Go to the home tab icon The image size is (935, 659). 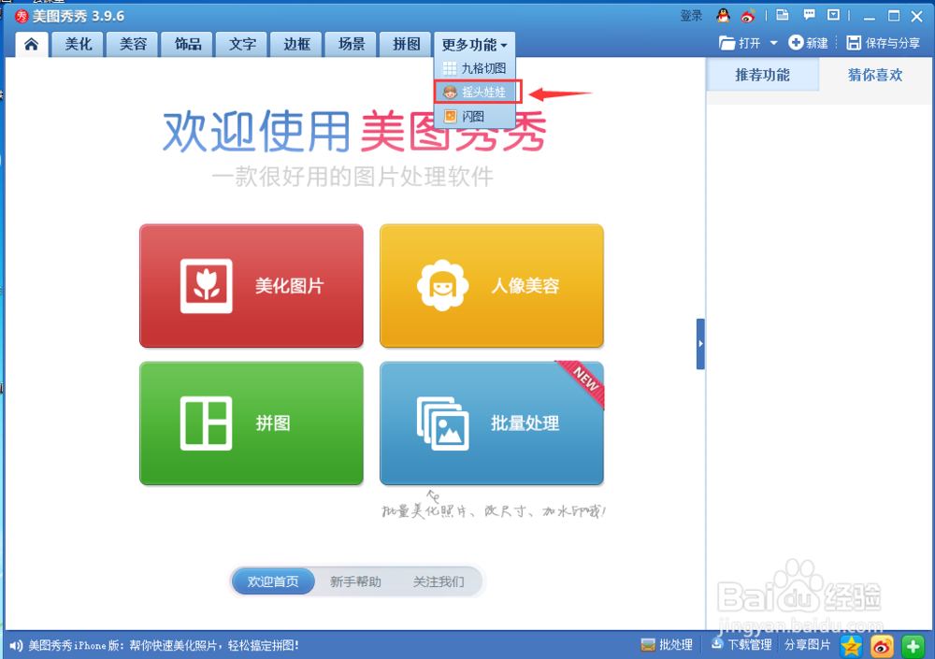click(32, 44)
